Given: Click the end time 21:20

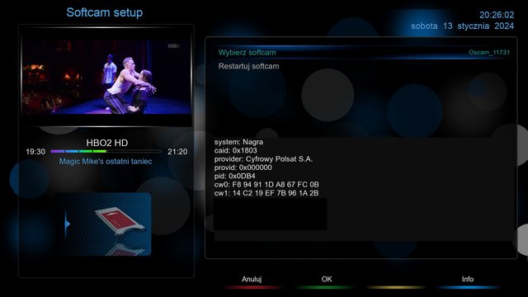Looking at the screenshot, I should point(177,152).
